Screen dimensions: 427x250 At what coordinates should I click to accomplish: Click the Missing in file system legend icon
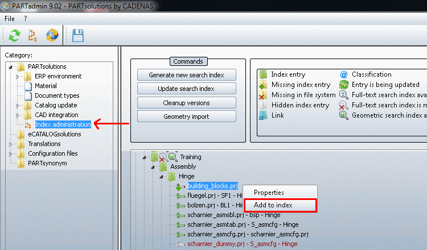click(x=263, y=95)
